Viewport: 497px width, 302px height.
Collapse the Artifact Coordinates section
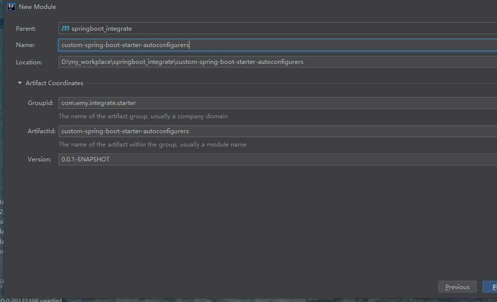click(x=20, y=83)
